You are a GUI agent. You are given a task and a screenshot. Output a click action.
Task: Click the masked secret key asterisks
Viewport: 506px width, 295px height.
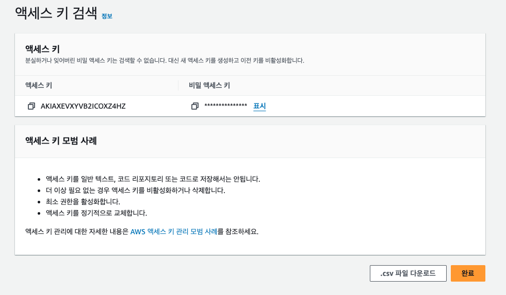(225, 107)
